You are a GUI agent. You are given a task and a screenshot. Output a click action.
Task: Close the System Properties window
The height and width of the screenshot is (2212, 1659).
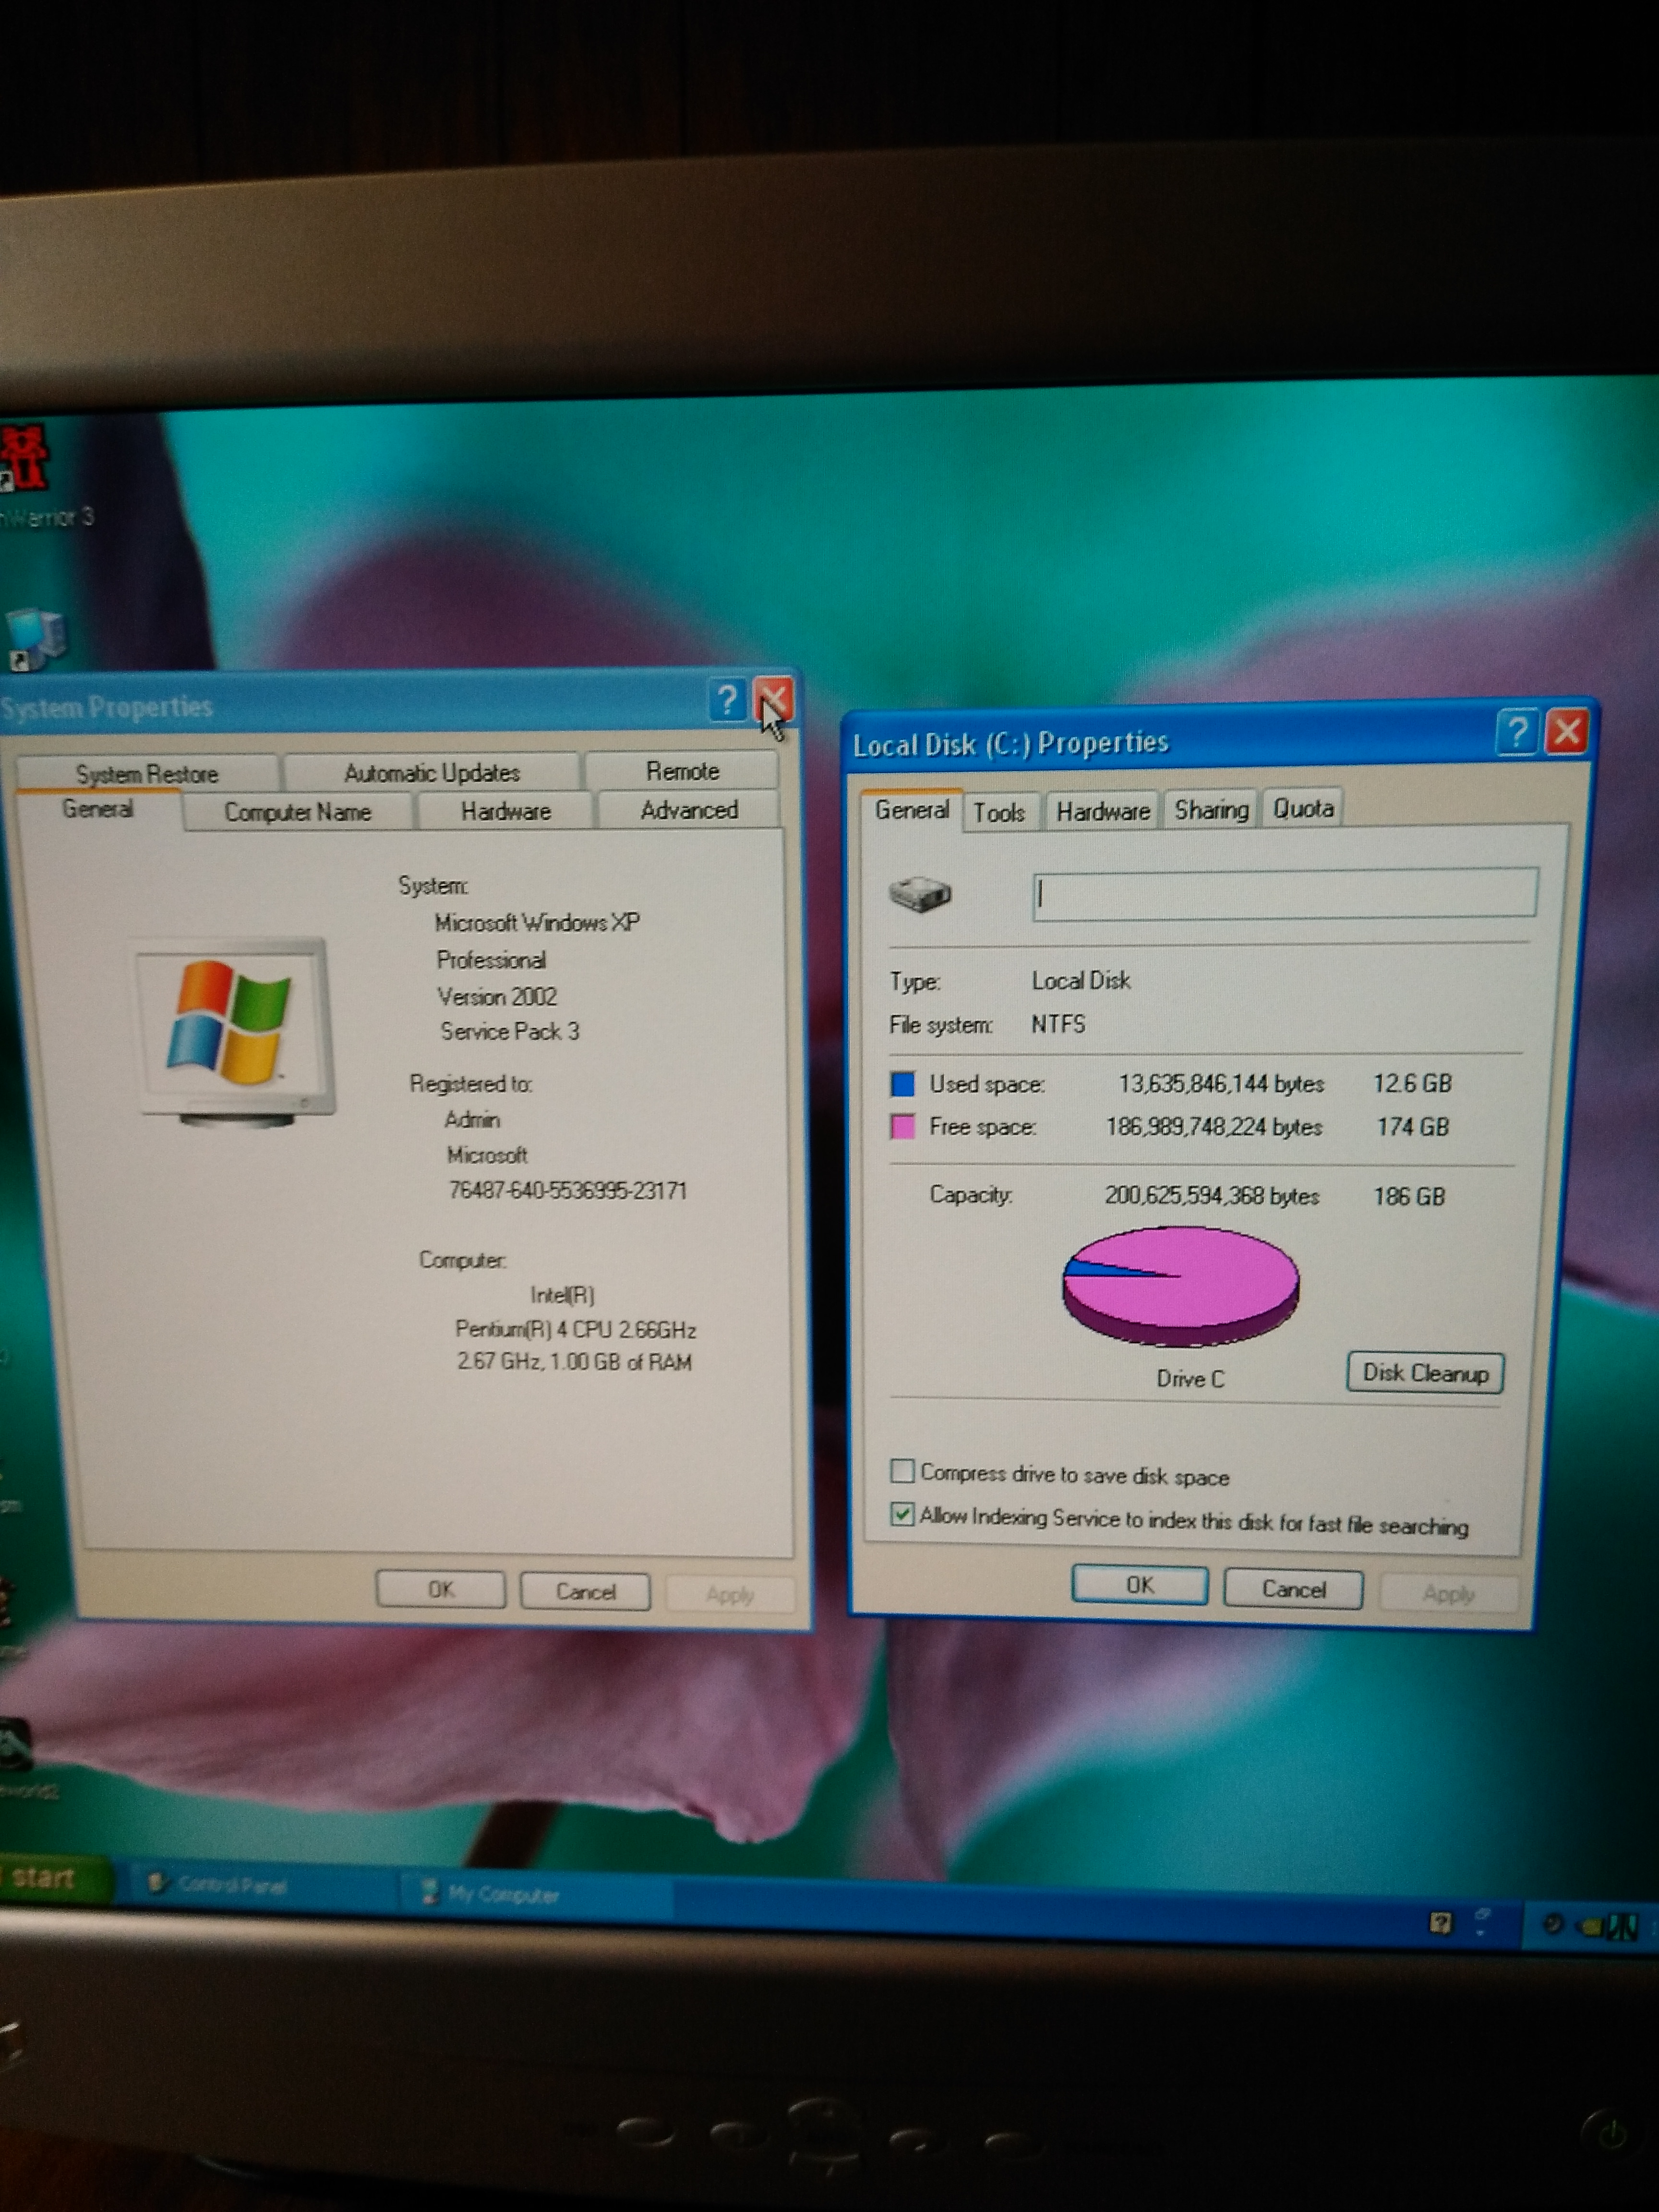click(774, 699)
